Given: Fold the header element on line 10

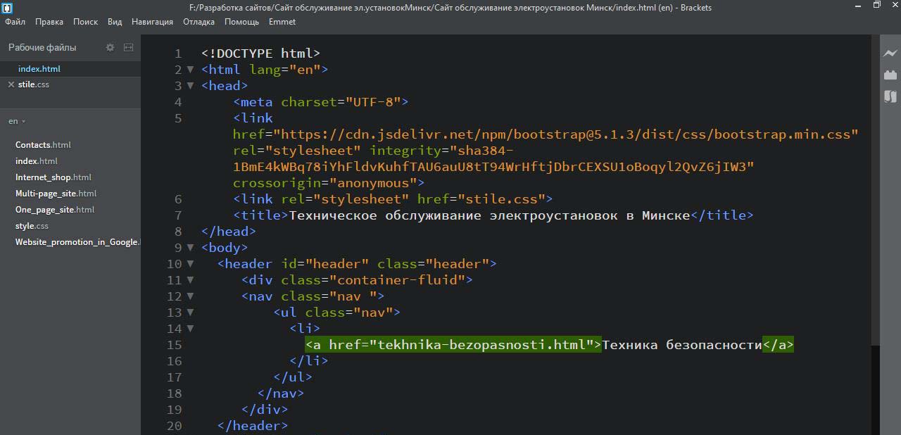Looking at the screenshot, I should click(x=190, y=264).
